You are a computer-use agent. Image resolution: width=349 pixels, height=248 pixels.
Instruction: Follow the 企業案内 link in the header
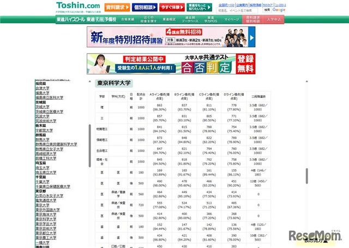click(x=242, y=5)
